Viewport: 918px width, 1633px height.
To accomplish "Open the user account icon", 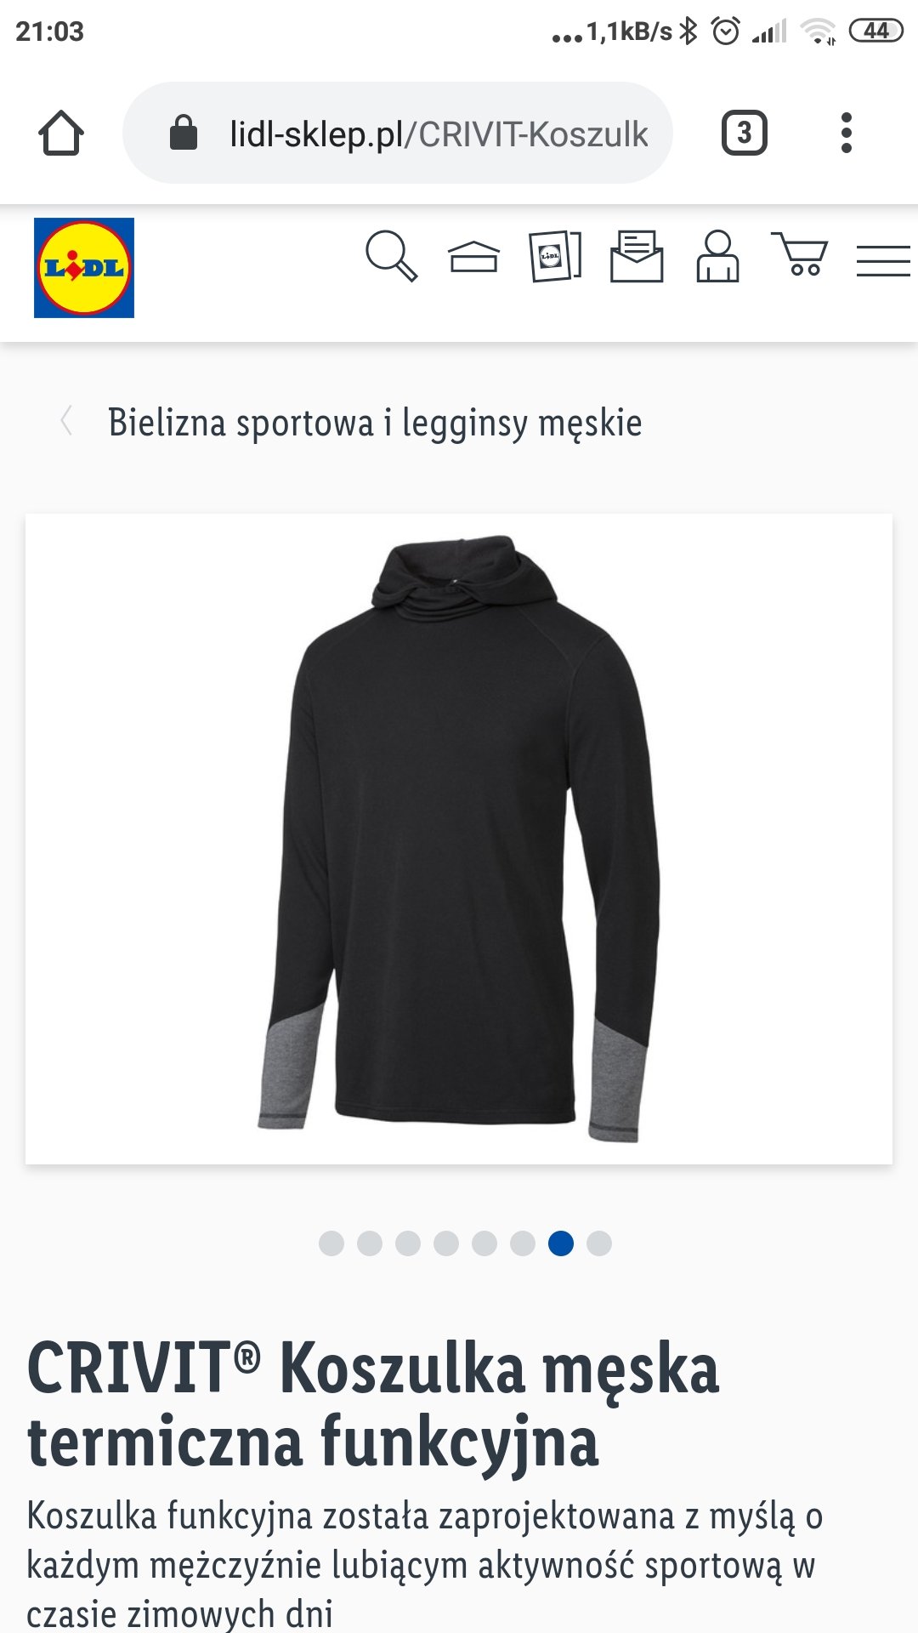I will [718, 256].
